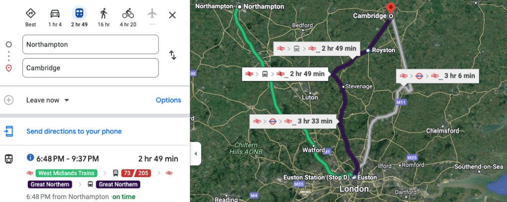Open route Options

click(x=168, y=100)
